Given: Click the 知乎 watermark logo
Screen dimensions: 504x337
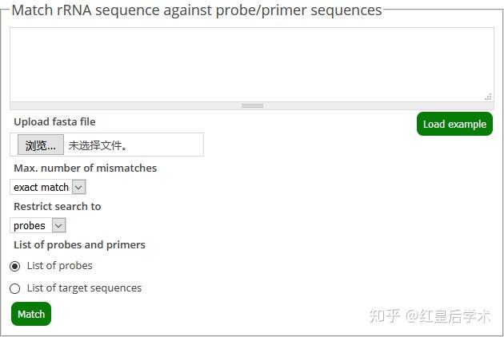Looking at the screenshot, I should pyautogui.click(x=382, y=315).
